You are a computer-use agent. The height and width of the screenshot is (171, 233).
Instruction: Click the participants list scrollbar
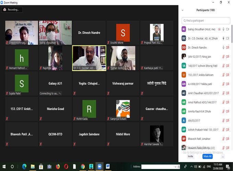tap(232, 34)
